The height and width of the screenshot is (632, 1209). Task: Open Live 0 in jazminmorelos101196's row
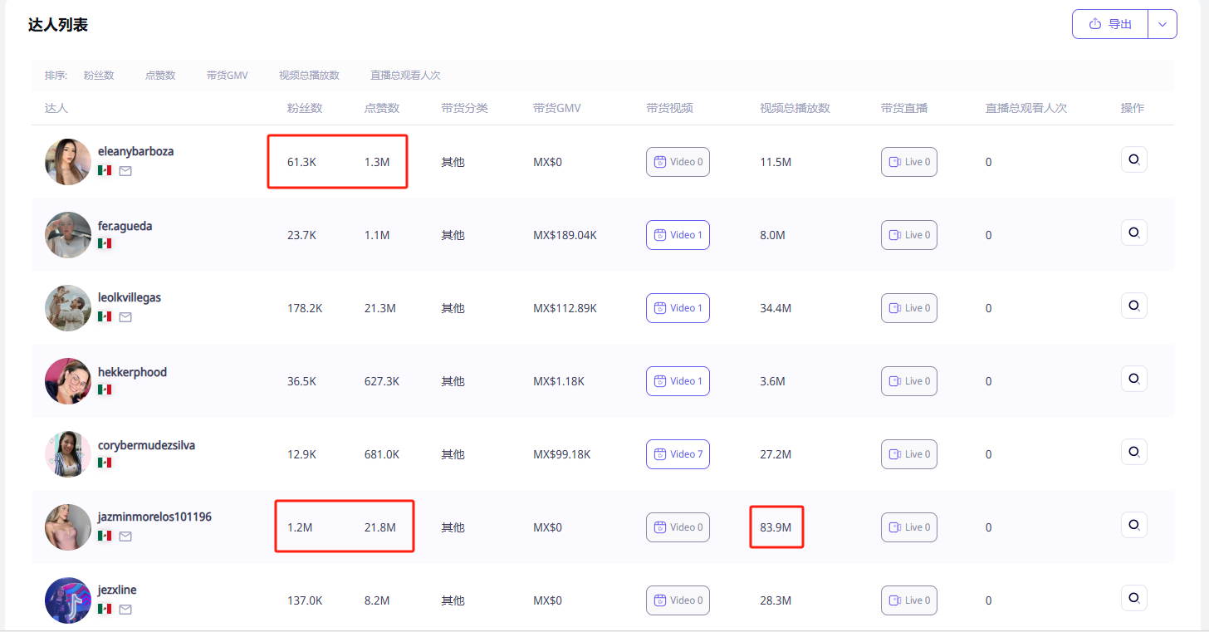(x=909, y=527)
